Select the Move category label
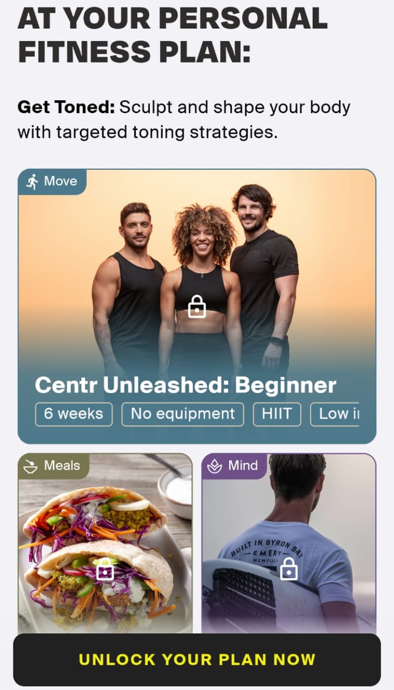 tap(60, 181)
